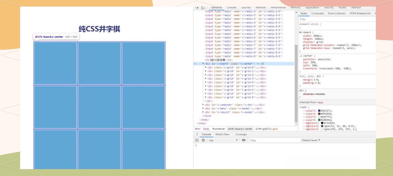Open the drawer three-dot menu
393x176 pixels.
coord(197,135)
